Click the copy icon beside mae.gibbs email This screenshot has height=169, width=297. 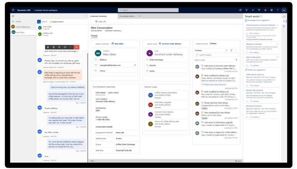click(135, 65)
